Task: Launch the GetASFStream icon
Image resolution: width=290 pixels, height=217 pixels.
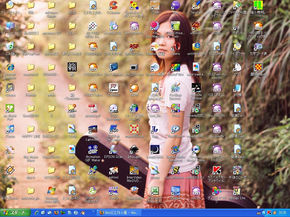Action: coord(134,47)
